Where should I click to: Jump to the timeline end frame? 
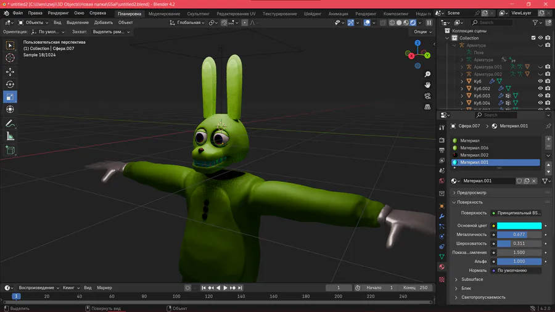pyautogui.click(x=240, y=288)
